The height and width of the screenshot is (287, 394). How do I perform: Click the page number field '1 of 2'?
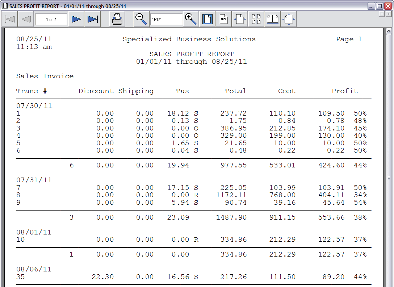pyautogui.click(x=51, y=20)
